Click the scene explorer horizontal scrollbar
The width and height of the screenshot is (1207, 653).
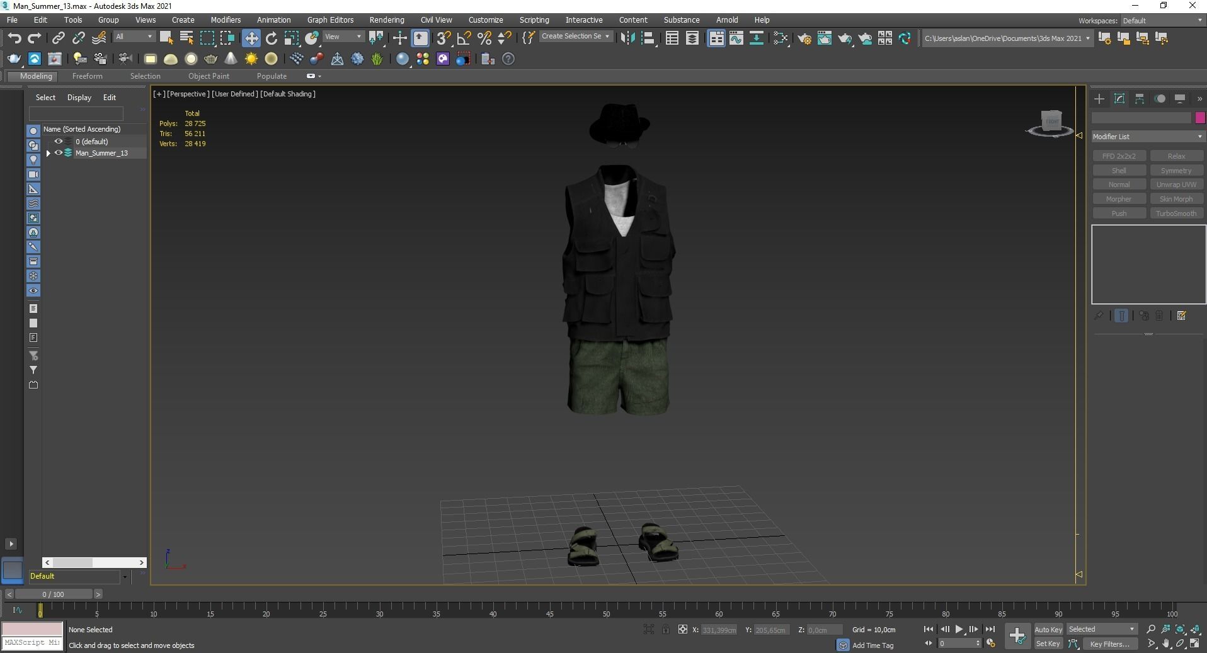tap(94, 562)
